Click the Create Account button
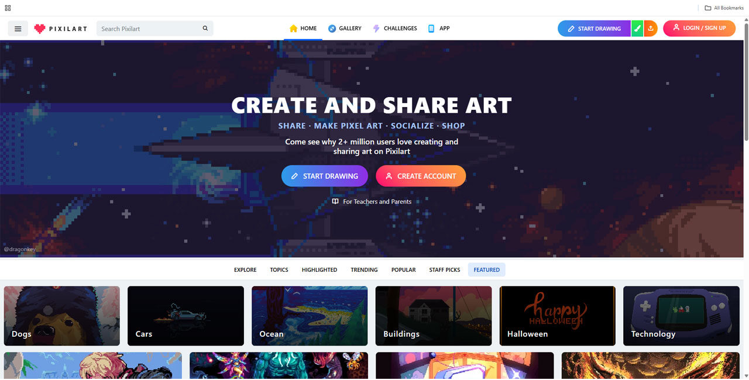749x380 pixels. (x=421, y=176)
